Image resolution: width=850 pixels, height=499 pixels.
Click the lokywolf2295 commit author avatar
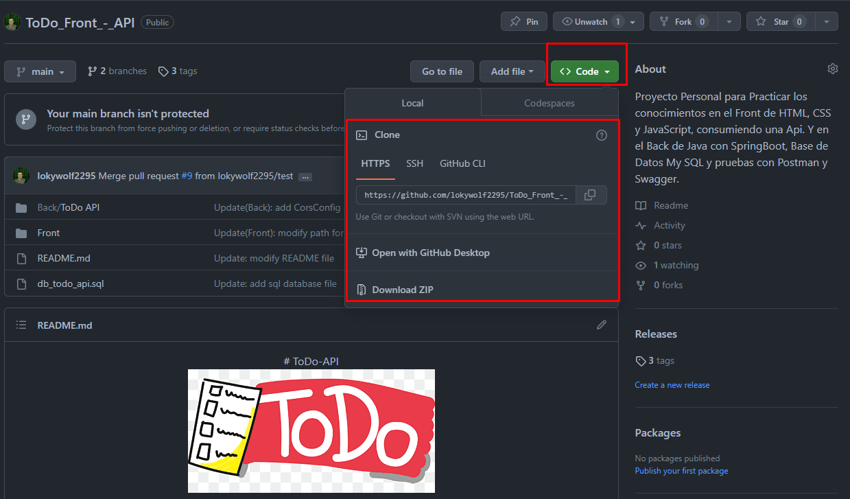(21, 176)
